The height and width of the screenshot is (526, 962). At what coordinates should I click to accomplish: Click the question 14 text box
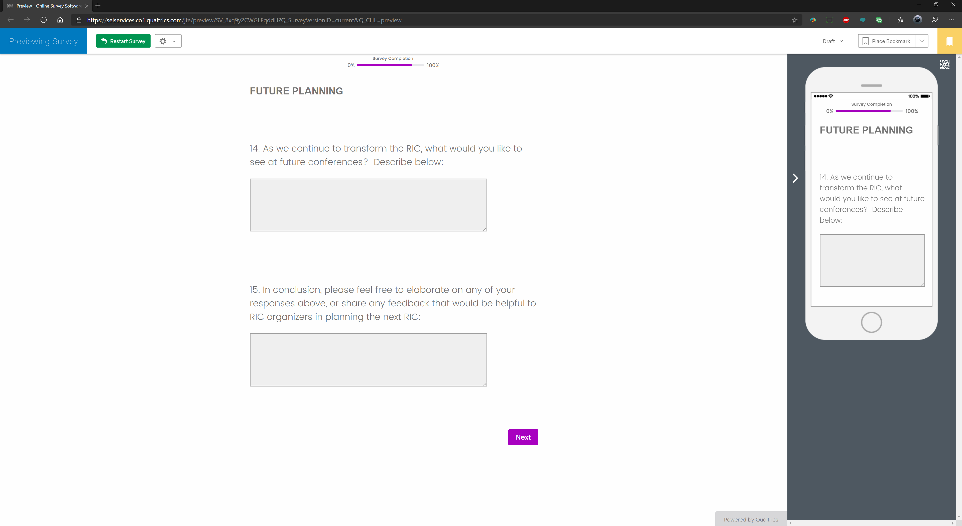[368, 205]
